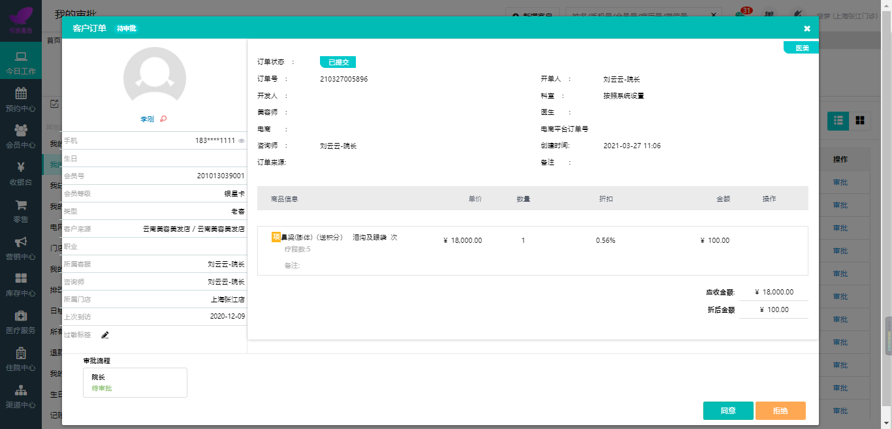
Task: Open 今日工作 in the sidebar
Action: 20,62
